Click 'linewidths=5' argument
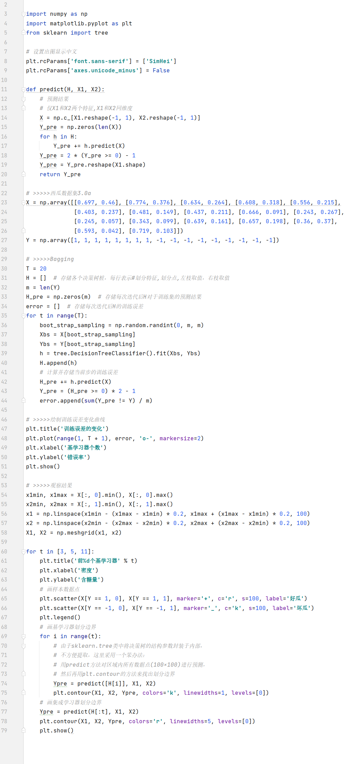The image size is (362, 764). (x=190, y=721)
